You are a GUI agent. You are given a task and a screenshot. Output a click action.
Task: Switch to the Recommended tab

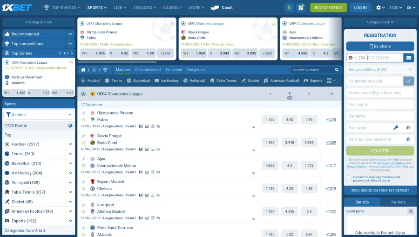[148, 70]
